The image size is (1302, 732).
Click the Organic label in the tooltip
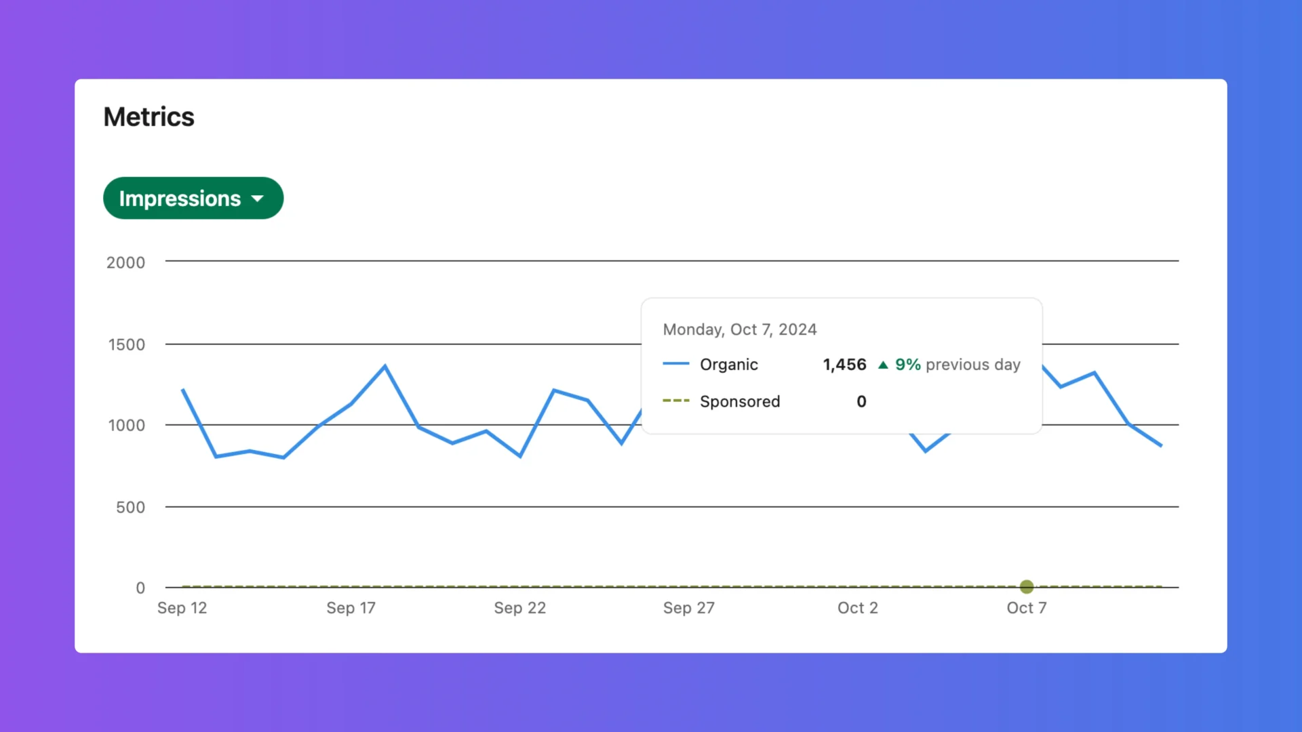[728, 365]
